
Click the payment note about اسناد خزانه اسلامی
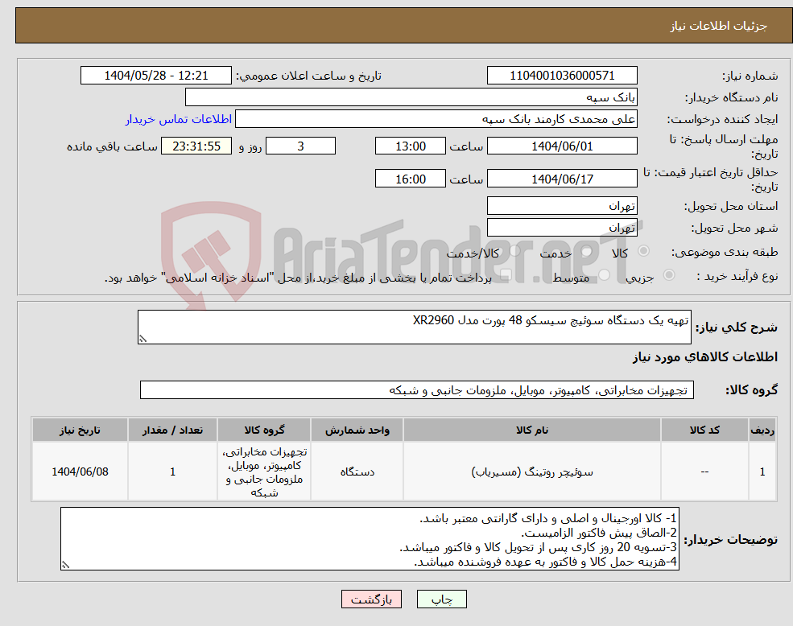298,278
